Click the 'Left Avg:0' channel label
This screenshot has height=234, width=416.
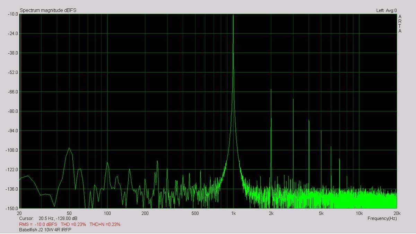click(x=387, y=10)
